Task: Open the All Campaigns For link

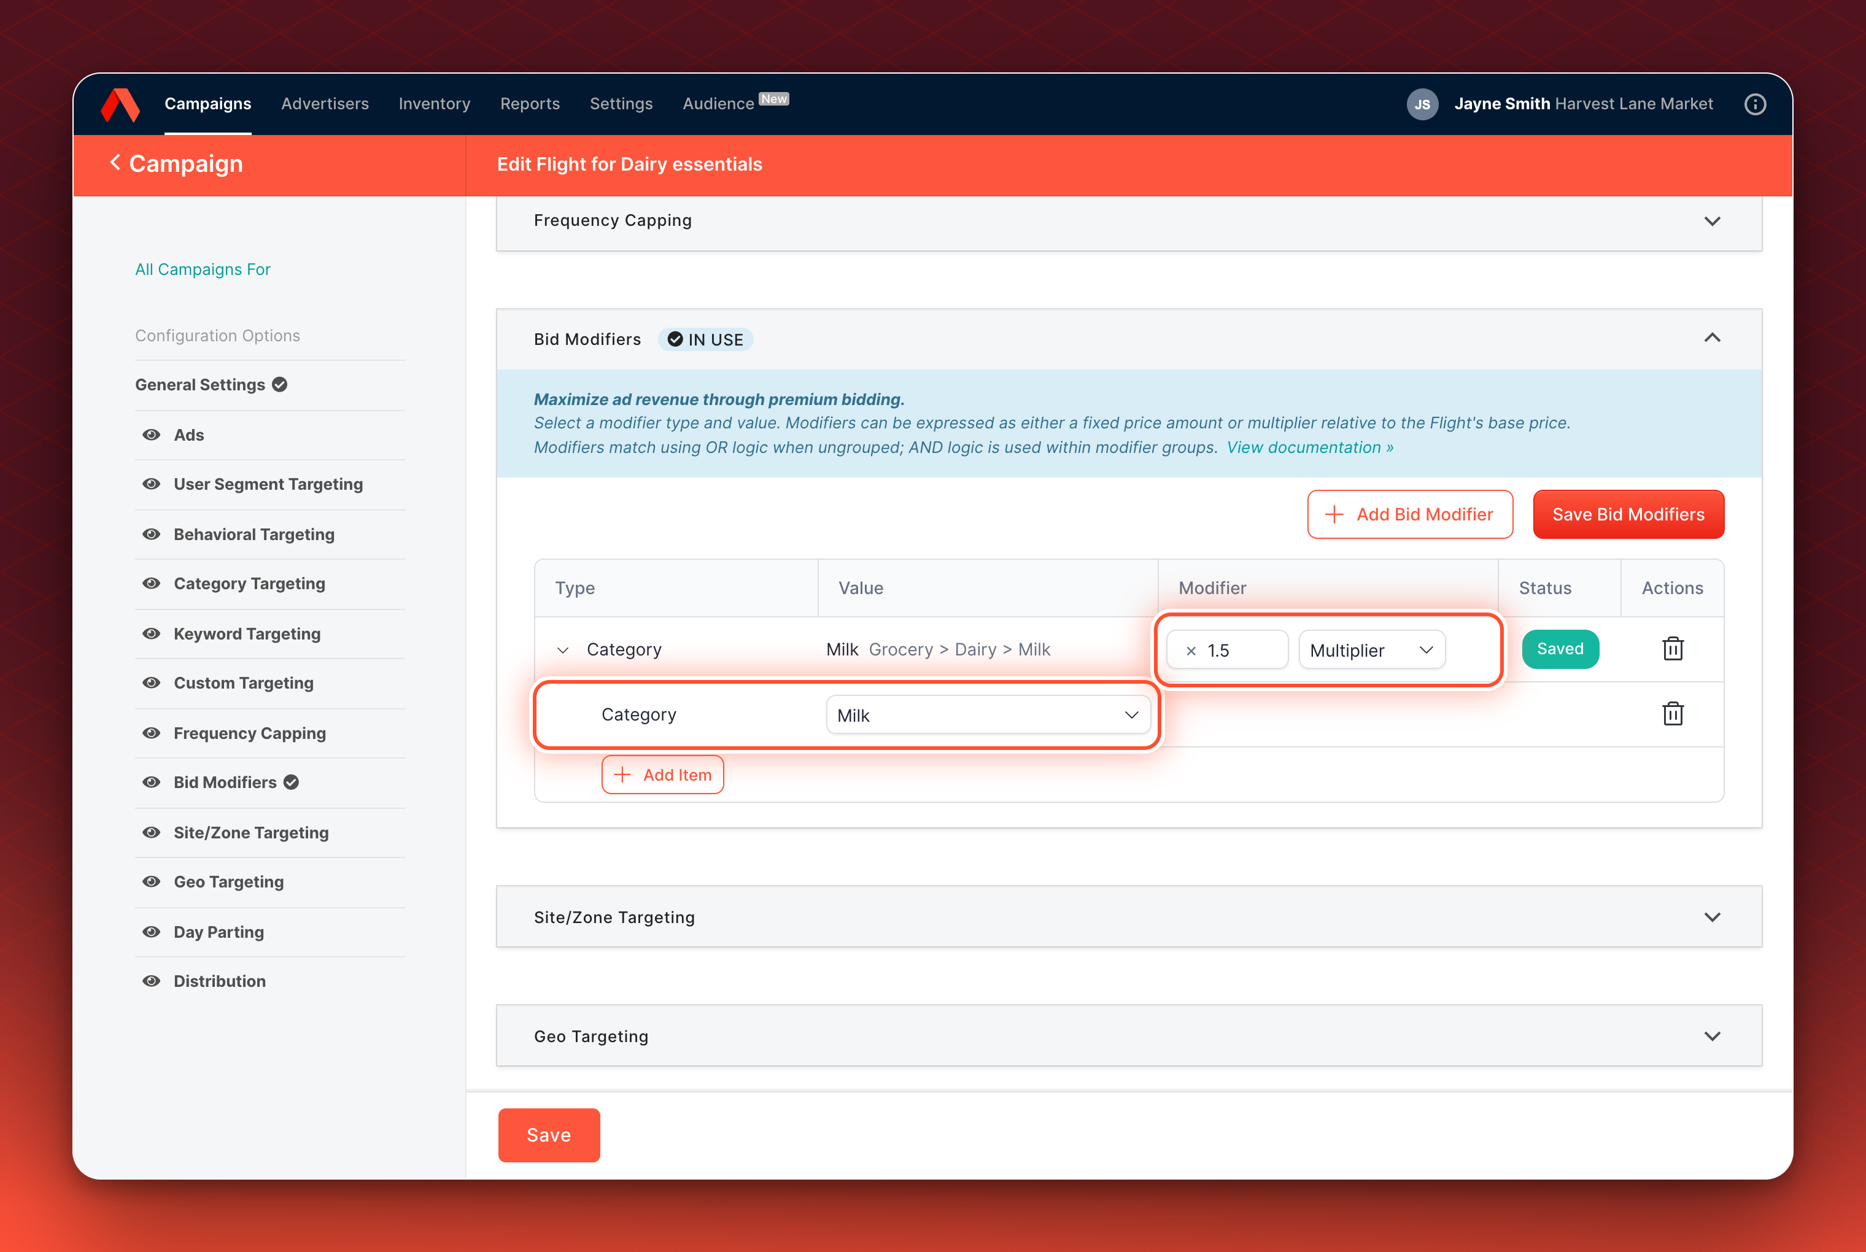Action: [x=203, y=269]
